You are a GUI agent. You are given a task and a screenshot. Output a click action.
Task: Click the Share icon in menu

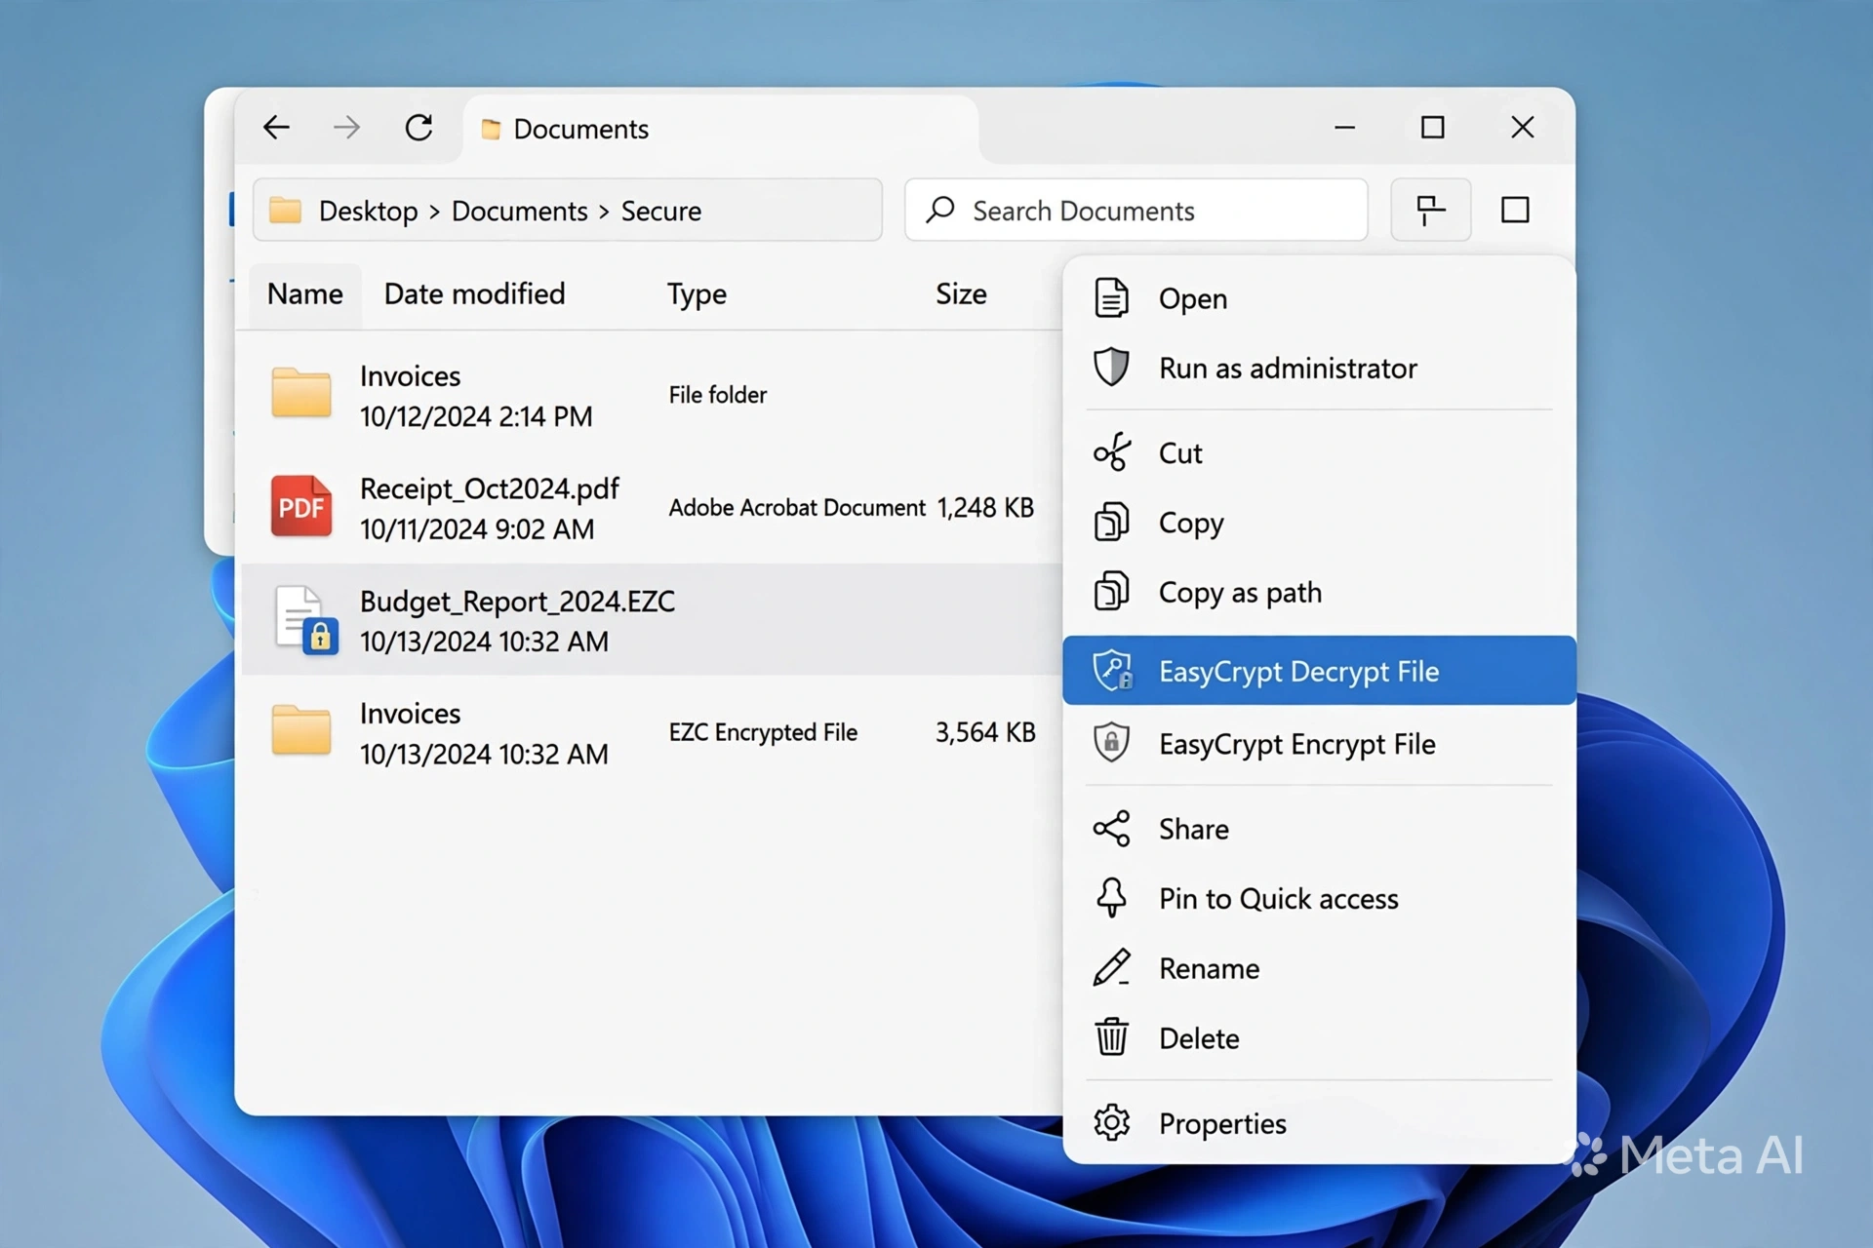click(1111, 829)
